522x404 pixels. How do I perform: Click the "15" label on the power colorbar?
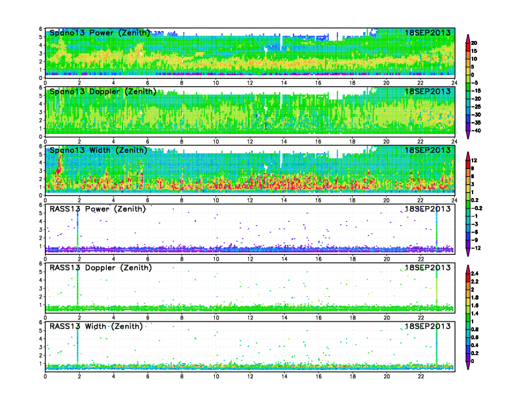pyautogui.click(x=474, y=51)
